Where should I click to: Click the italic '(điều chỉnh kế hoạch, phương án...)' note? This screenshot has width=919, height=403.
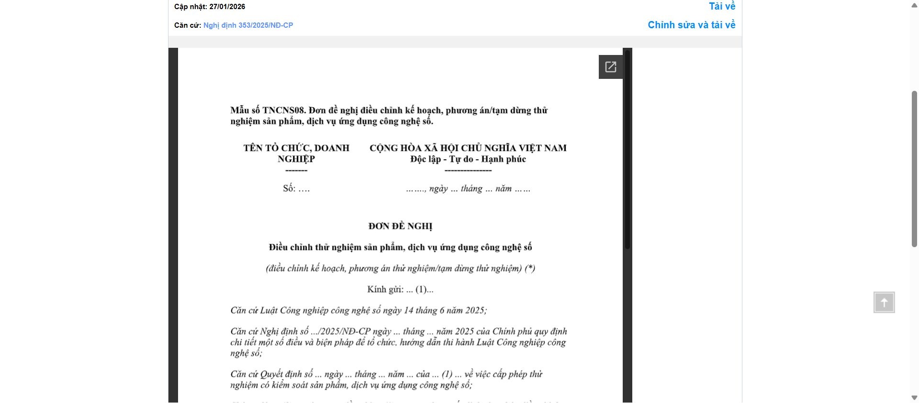click(400, 268)
